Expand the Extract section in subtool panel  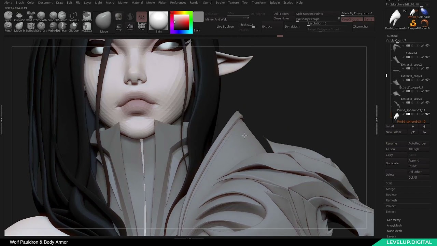pyautogui.click(x=391, y=212)
